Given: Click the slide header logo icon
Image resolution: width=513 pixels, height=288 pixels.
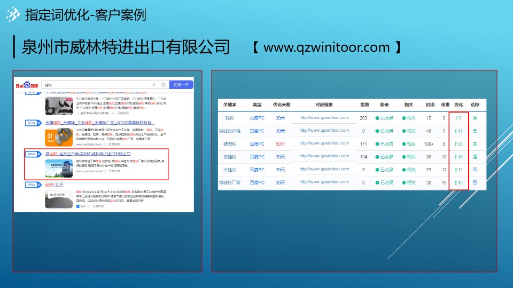Looking at the screenshot, I should pos(13,15).
